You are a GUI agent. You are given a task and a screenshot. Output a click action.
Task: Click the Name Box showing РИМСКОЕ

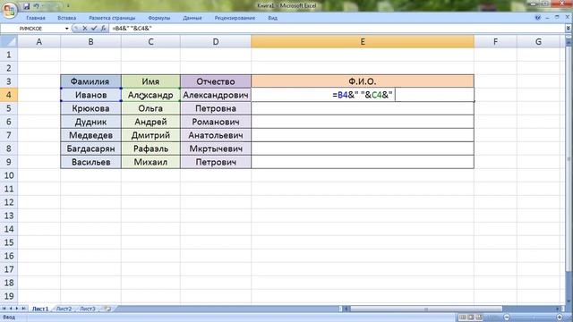(32, 29)
